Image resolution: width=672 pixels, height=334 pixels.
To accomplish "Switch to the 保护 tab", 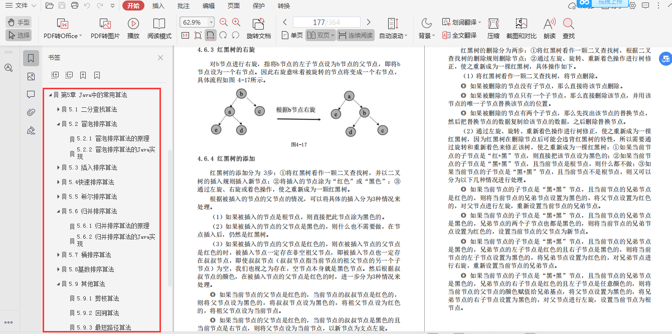I will point(259,6).
